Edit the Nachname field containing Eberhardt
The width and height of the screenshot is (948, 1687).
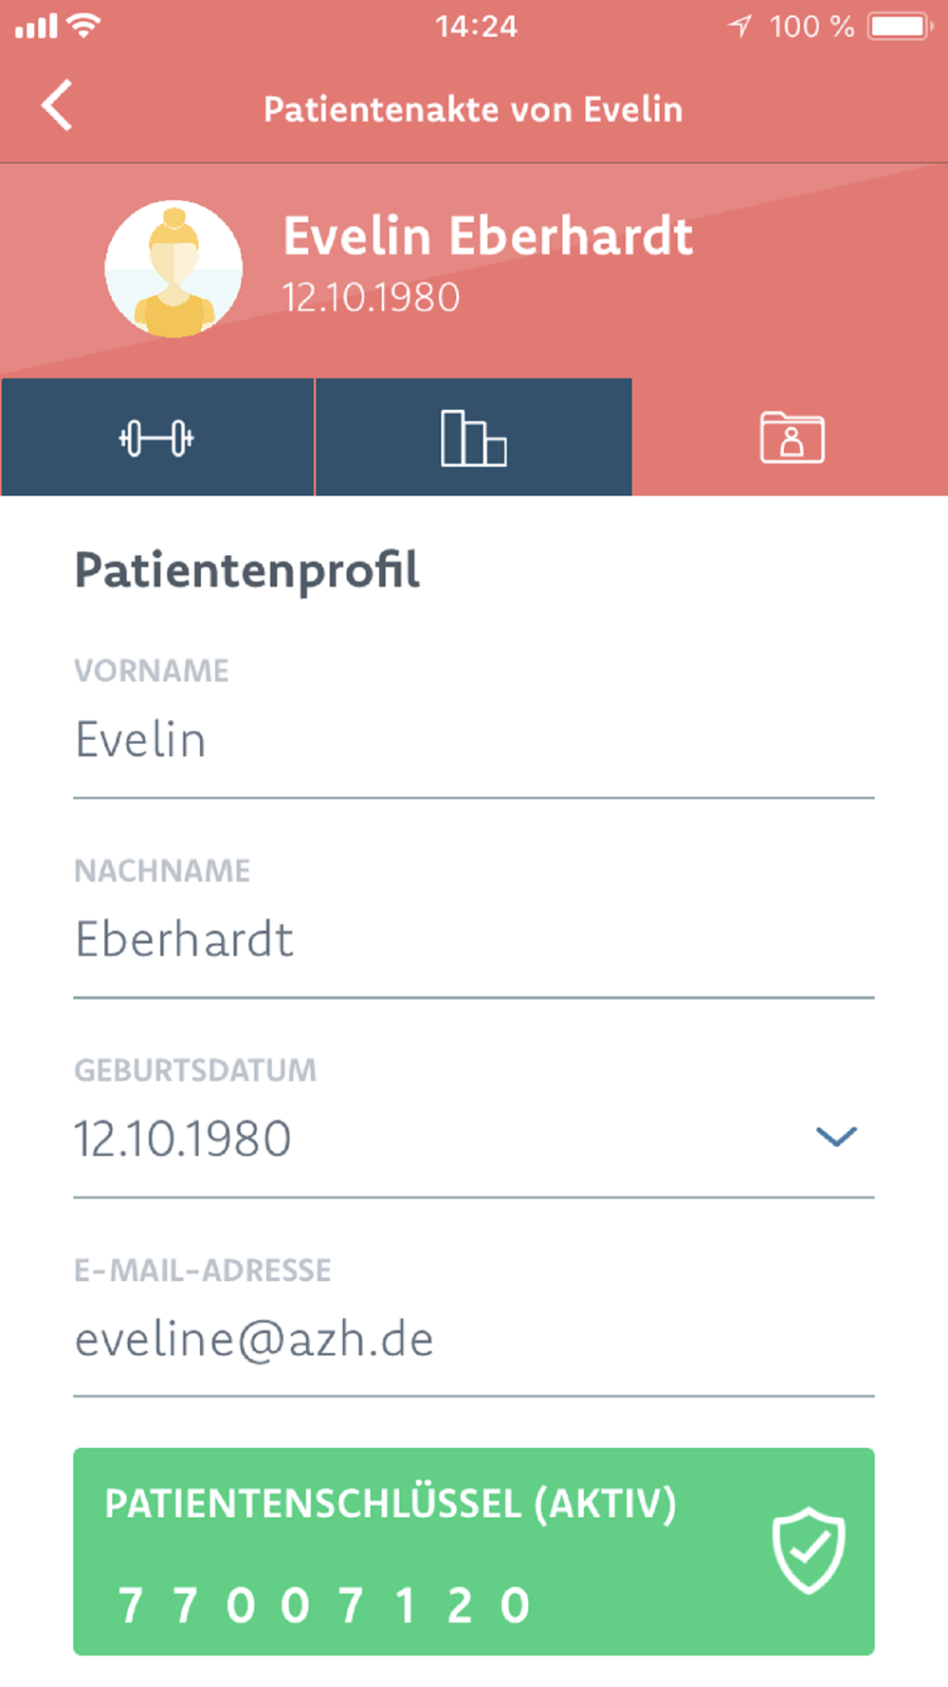[x=472, y=940]
